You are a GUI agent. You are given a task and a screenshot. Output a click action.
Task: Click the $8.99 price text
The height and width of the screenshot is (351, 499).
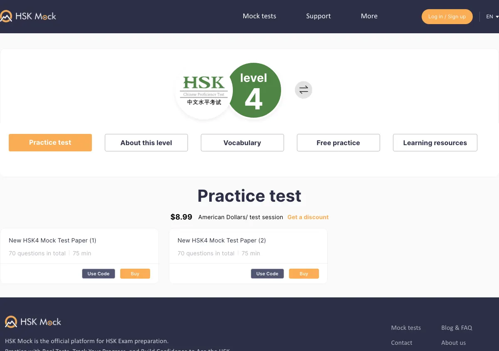click(x=181, y=217)
